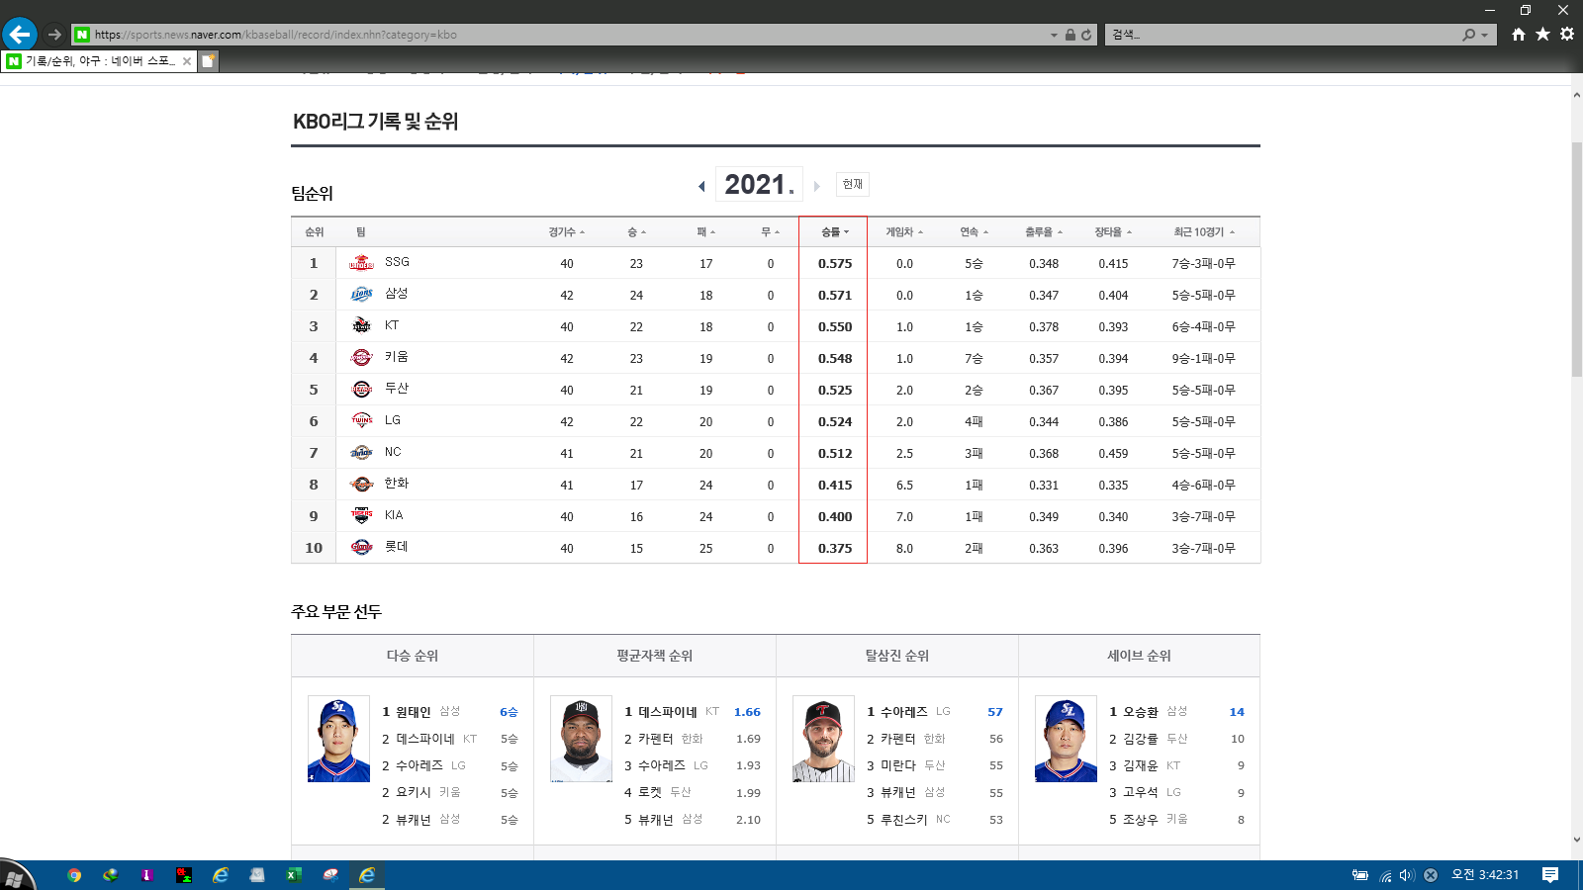Image resolution: width=1583 pixels, height=890 pixels.
Task: Click the 삼성 Lions team logo
Action: pos(362,295)
